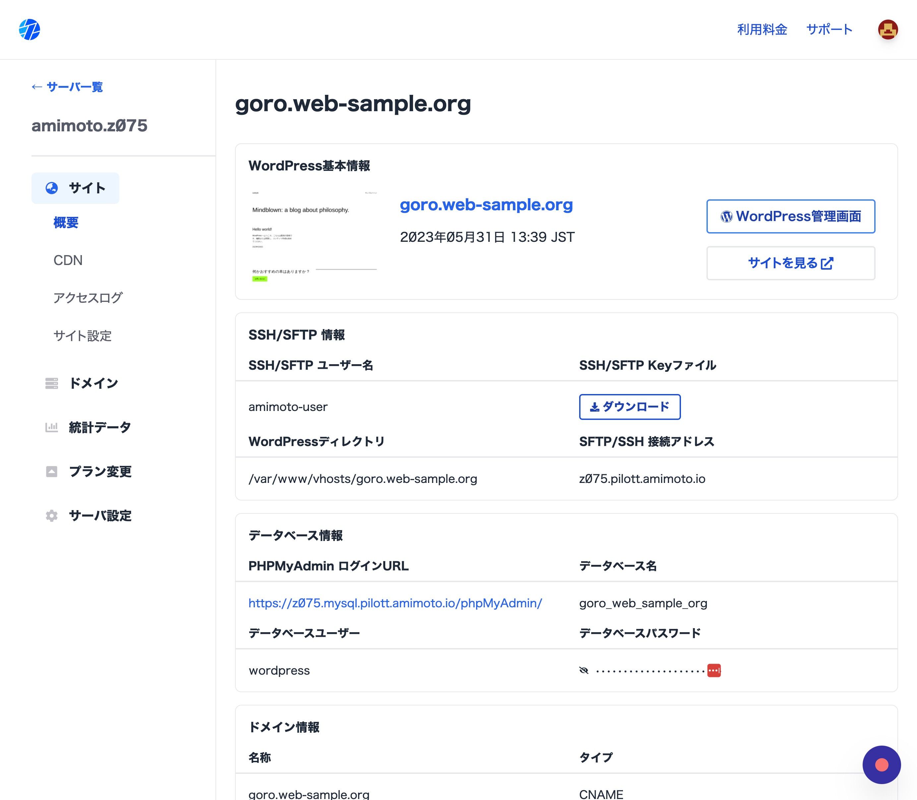Click the creation date 2023年05月31日 text

[x=487, y=237]
